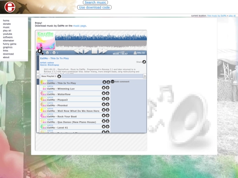
Task: Remove Level 41 from playlist
Action: [104, 127]
